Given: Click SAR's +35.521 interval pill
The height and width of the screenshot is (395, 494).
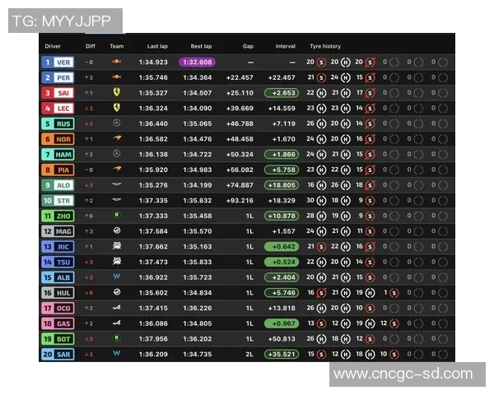Looking at the screenshot, I should 282,355.
